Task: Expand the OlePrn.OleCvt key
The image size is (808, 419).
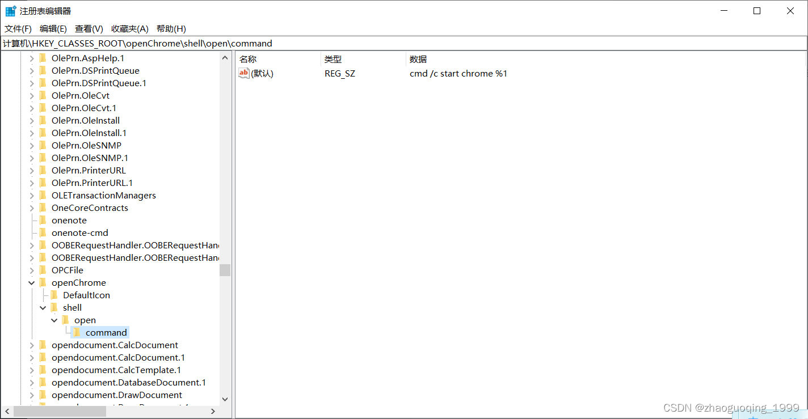Action: tap(32, 95)
